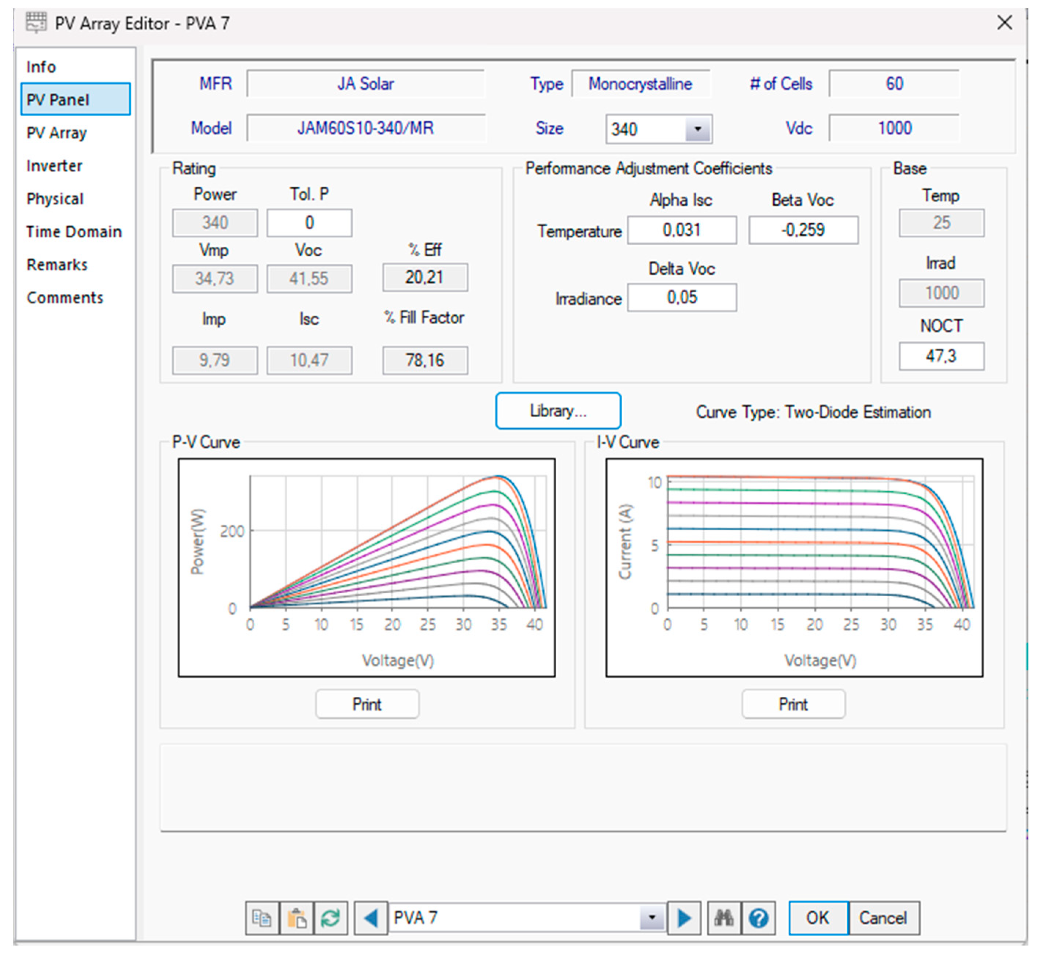Go to next element with right arrow
Viewport: 1039px width, 956px height.
pyautogui.click(x=684, y=918)
